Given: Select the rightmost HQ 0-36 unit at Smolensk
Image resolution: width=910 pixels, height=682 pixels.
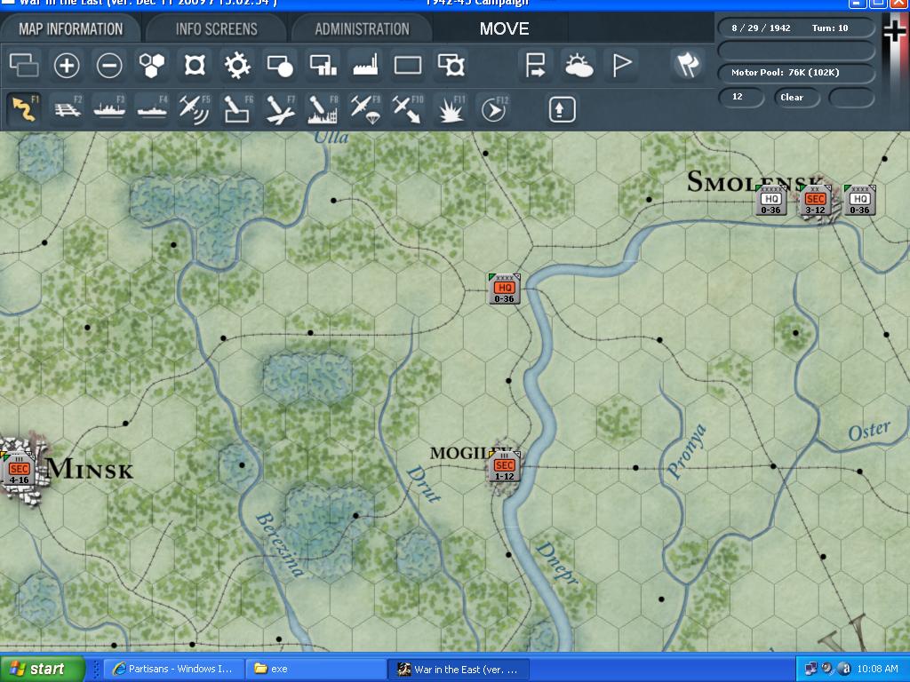Looking at the screenshot, I should coord(859,200).
